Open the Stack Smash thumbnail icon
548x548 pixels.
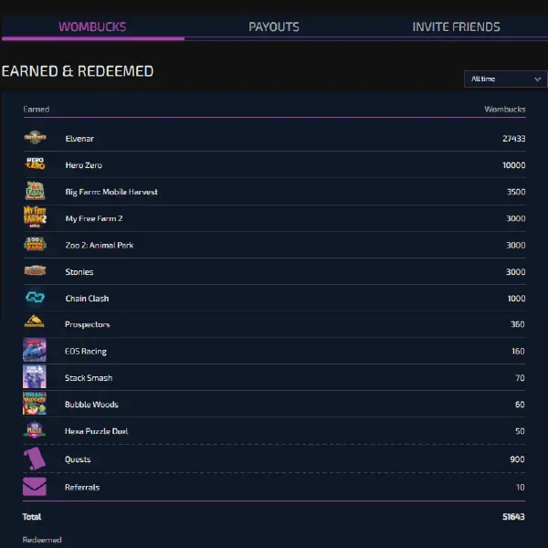point(35,376)
